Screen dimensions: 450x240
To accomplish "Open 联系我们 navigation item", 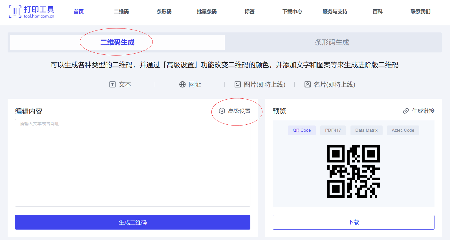I will (x=420, y=12).
